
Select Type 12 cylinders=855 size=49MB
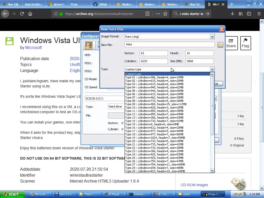coord(168,114)
